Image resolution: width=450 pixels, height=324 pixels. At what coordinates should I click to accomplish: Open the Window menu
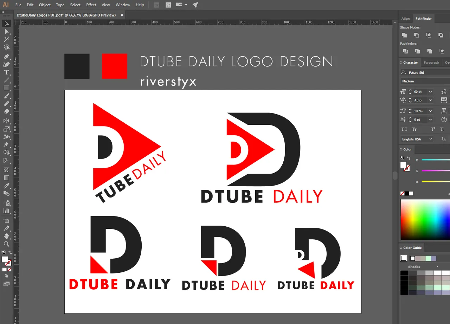[123, 5]
